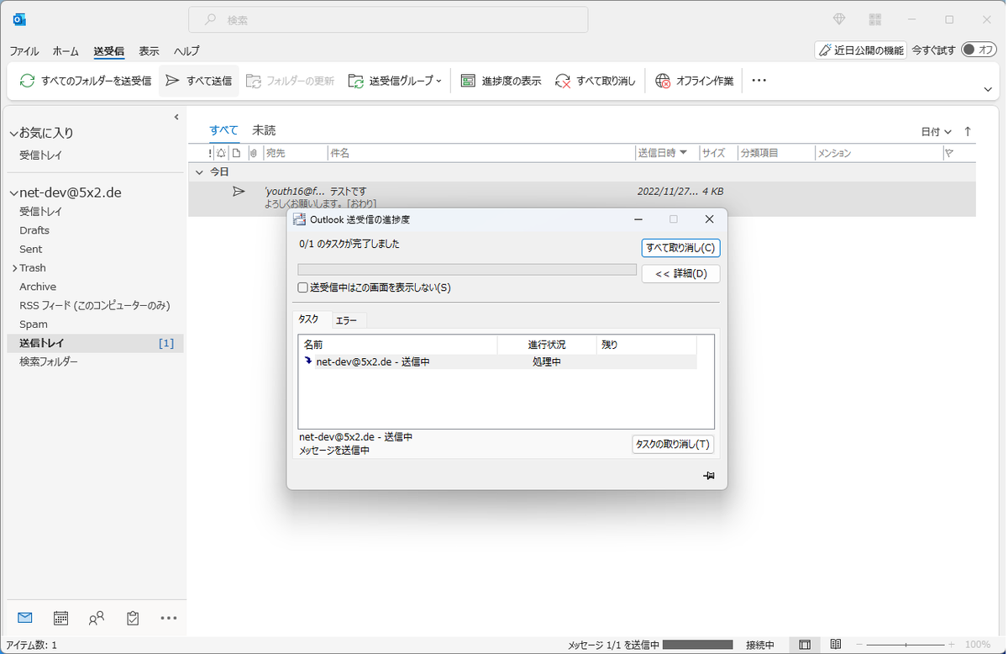Click the Outlook app icon in title bar
The height and width of the screenshot is (654, 1008).
18,18
